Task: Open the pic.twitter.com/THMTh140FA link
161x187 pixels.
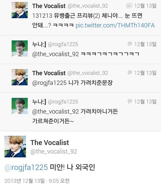Action: click(x=115, y=25)
